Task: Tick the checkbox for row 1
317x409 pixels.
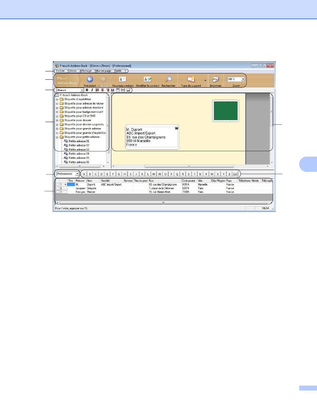Action: [58, 184]
